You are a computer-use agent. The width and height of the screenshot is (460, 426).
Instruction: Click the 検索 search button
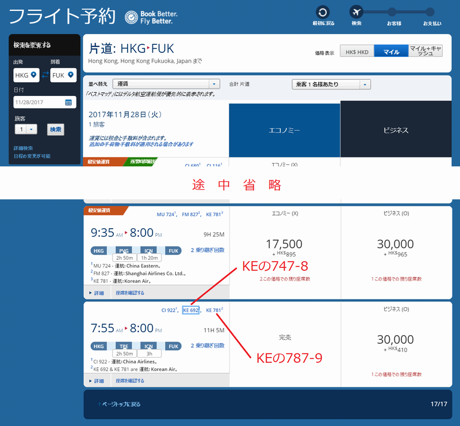click(55, 129)
